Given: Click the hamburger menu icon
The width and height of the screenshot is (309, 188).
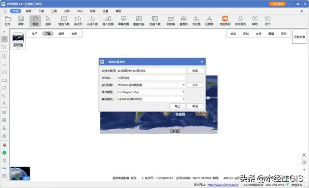Looking at the screenshot, I should (5, 11).
